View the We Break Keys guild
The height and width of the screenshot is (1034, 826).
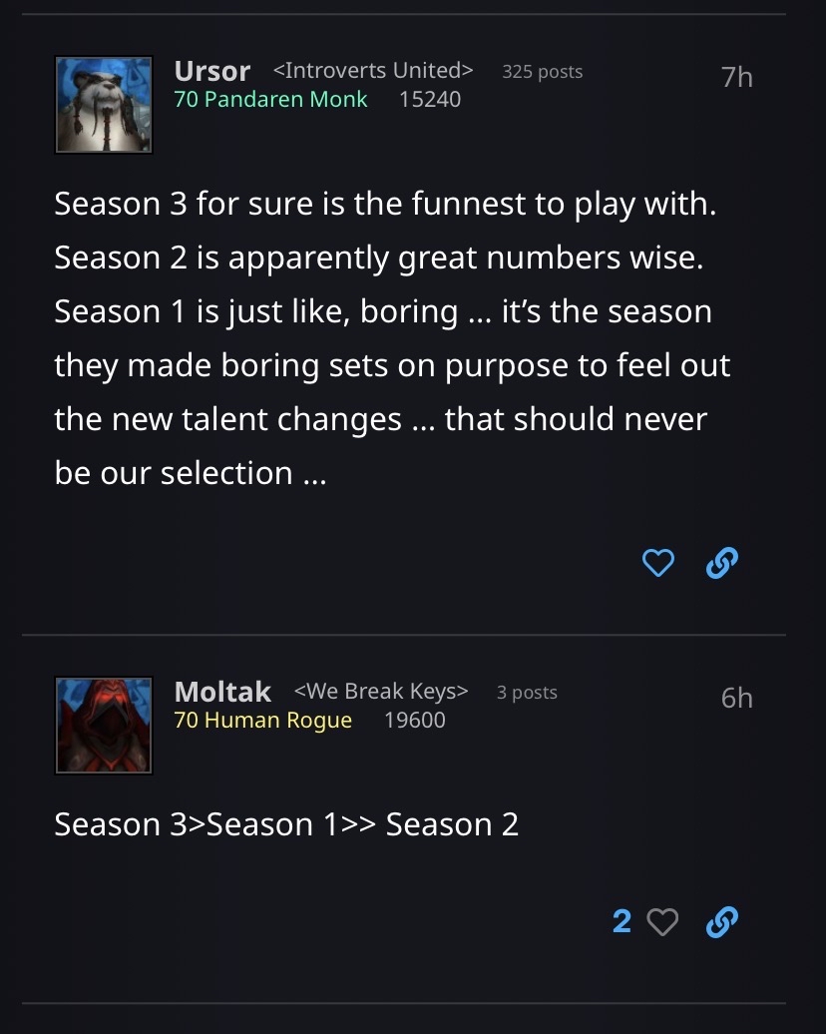pos(381,692)
